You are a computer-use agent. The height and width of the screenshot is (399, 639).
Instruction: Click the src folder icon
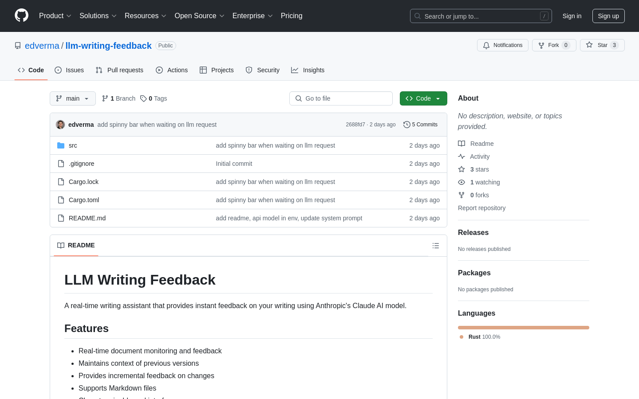pyautogui.click(x=61, y=145)
